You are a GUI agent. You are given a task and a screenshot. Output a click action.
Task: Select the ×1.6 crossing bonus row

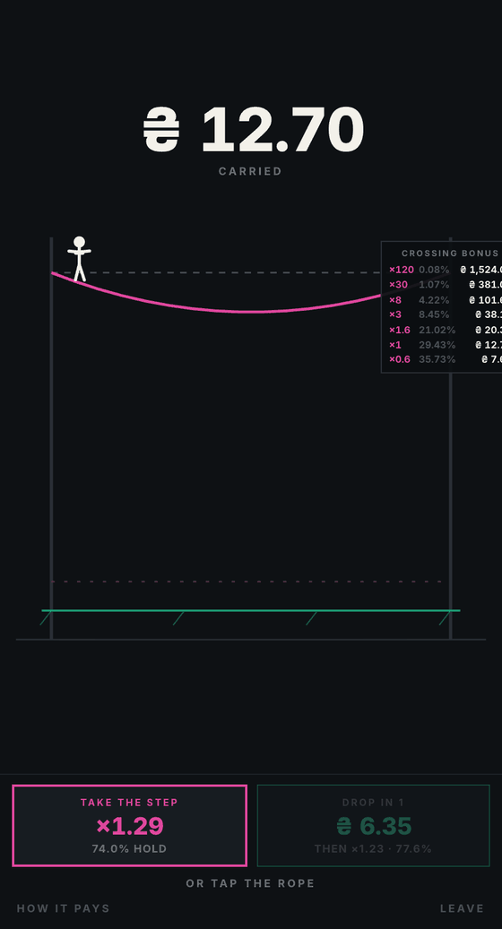(x=446, y=330)
